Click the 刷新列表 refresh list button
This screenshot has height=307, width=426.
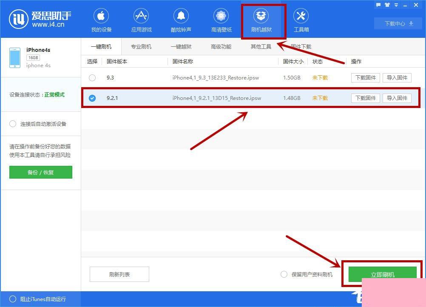coord(119,274)
